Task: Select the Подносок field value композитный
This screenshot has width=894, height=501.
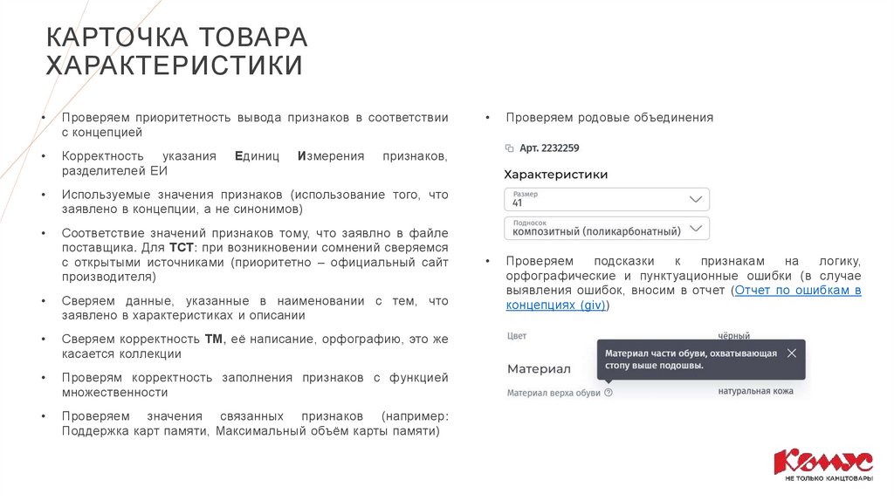Action: point(607,229)
